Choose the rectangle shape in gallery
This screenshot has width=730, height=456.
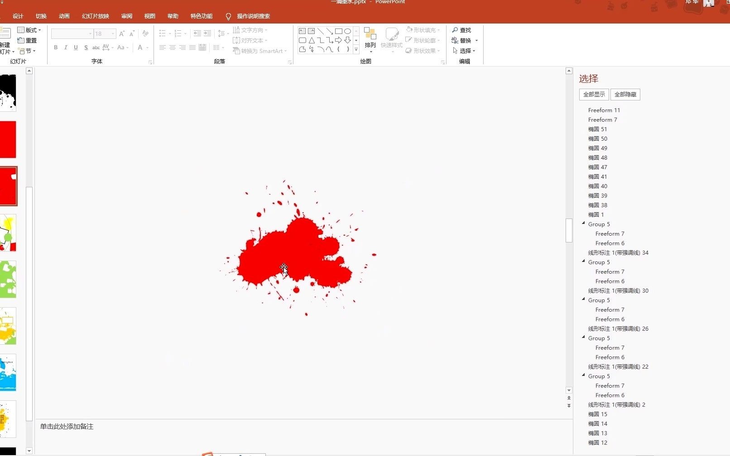pyautogui.click(x=338, y=31)
